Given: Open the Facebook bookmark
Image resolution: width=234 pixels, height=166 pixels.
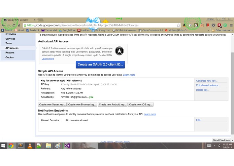Looking at the screenshot, I should [x=33, y=30].
